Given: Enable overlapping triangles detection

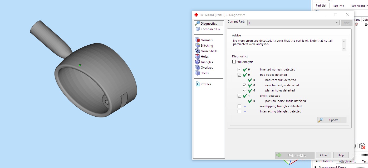Looking at the screenshot, I should pyautogui.click(x=239, y=106).
